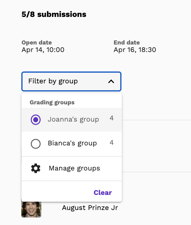Open August Prinze Jr's profile photo
The height and width of the screenshot is (225, 191).
[x=31, y=209]
